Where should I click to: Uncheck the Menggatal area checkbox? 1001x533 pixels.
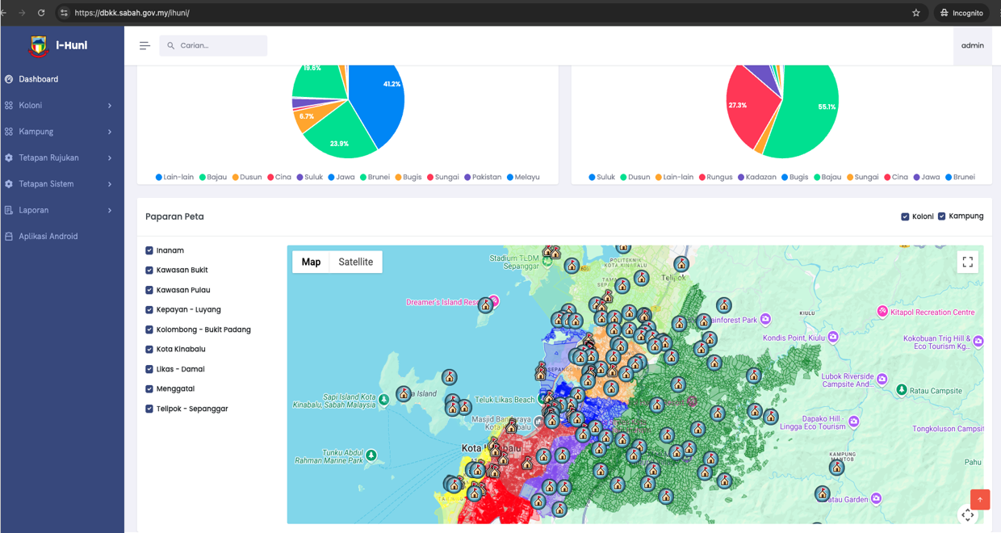click(149, 389)
